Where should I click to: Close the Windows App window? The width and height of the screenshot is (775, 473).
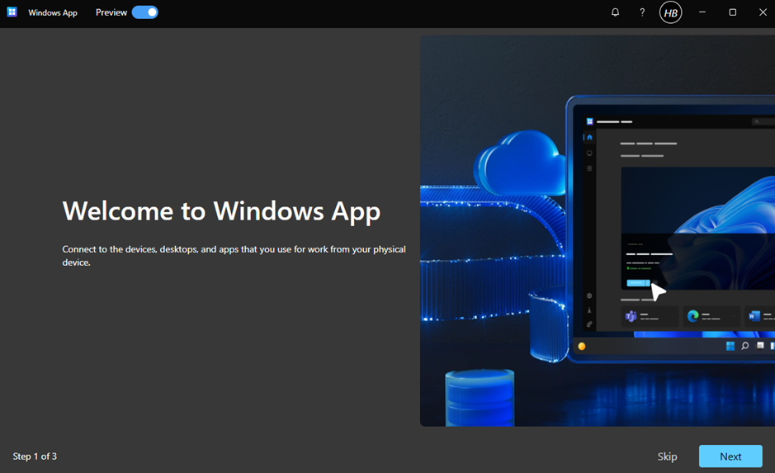pos(763,12)
